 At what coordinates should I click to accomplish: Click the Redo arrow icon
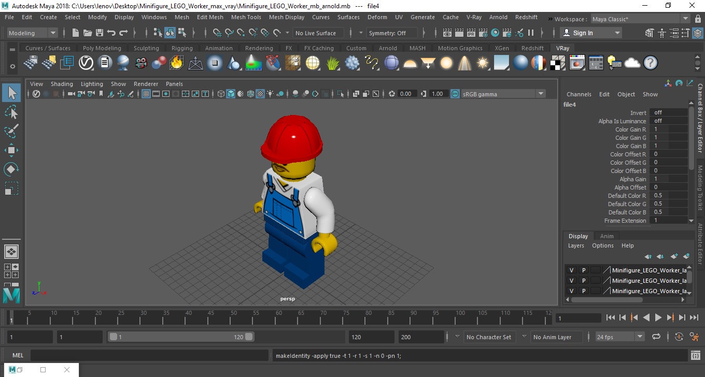pos(123,33)
